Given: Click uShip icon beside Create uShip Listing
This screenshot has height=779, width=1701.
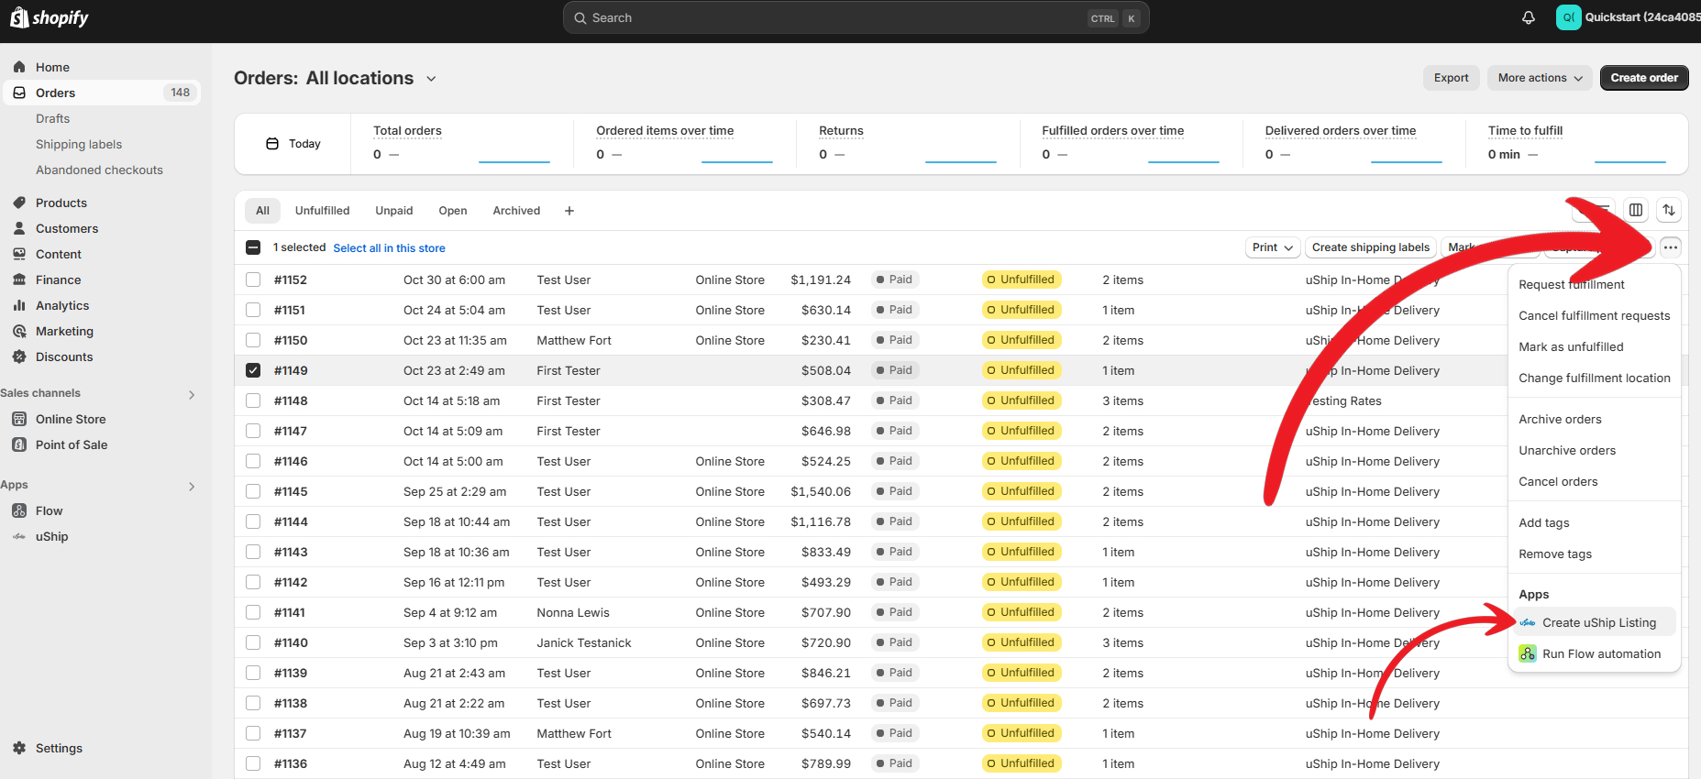Looking at the screenshot, I should pos(1528,622).
